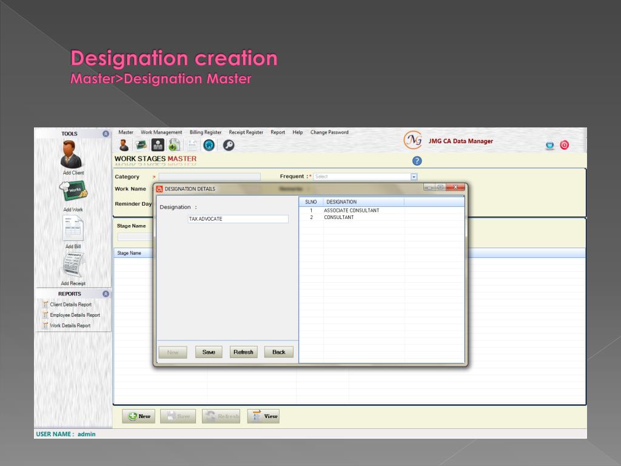Click the Employee Details Report icon
The width and height of the screenshot is (621, 466).
click(45, 315)
